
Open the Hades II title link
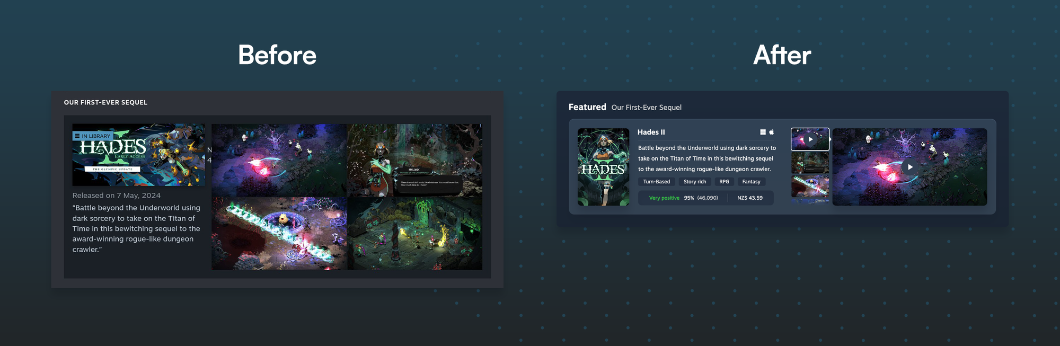pyautogui.click(x=651, y=132)
